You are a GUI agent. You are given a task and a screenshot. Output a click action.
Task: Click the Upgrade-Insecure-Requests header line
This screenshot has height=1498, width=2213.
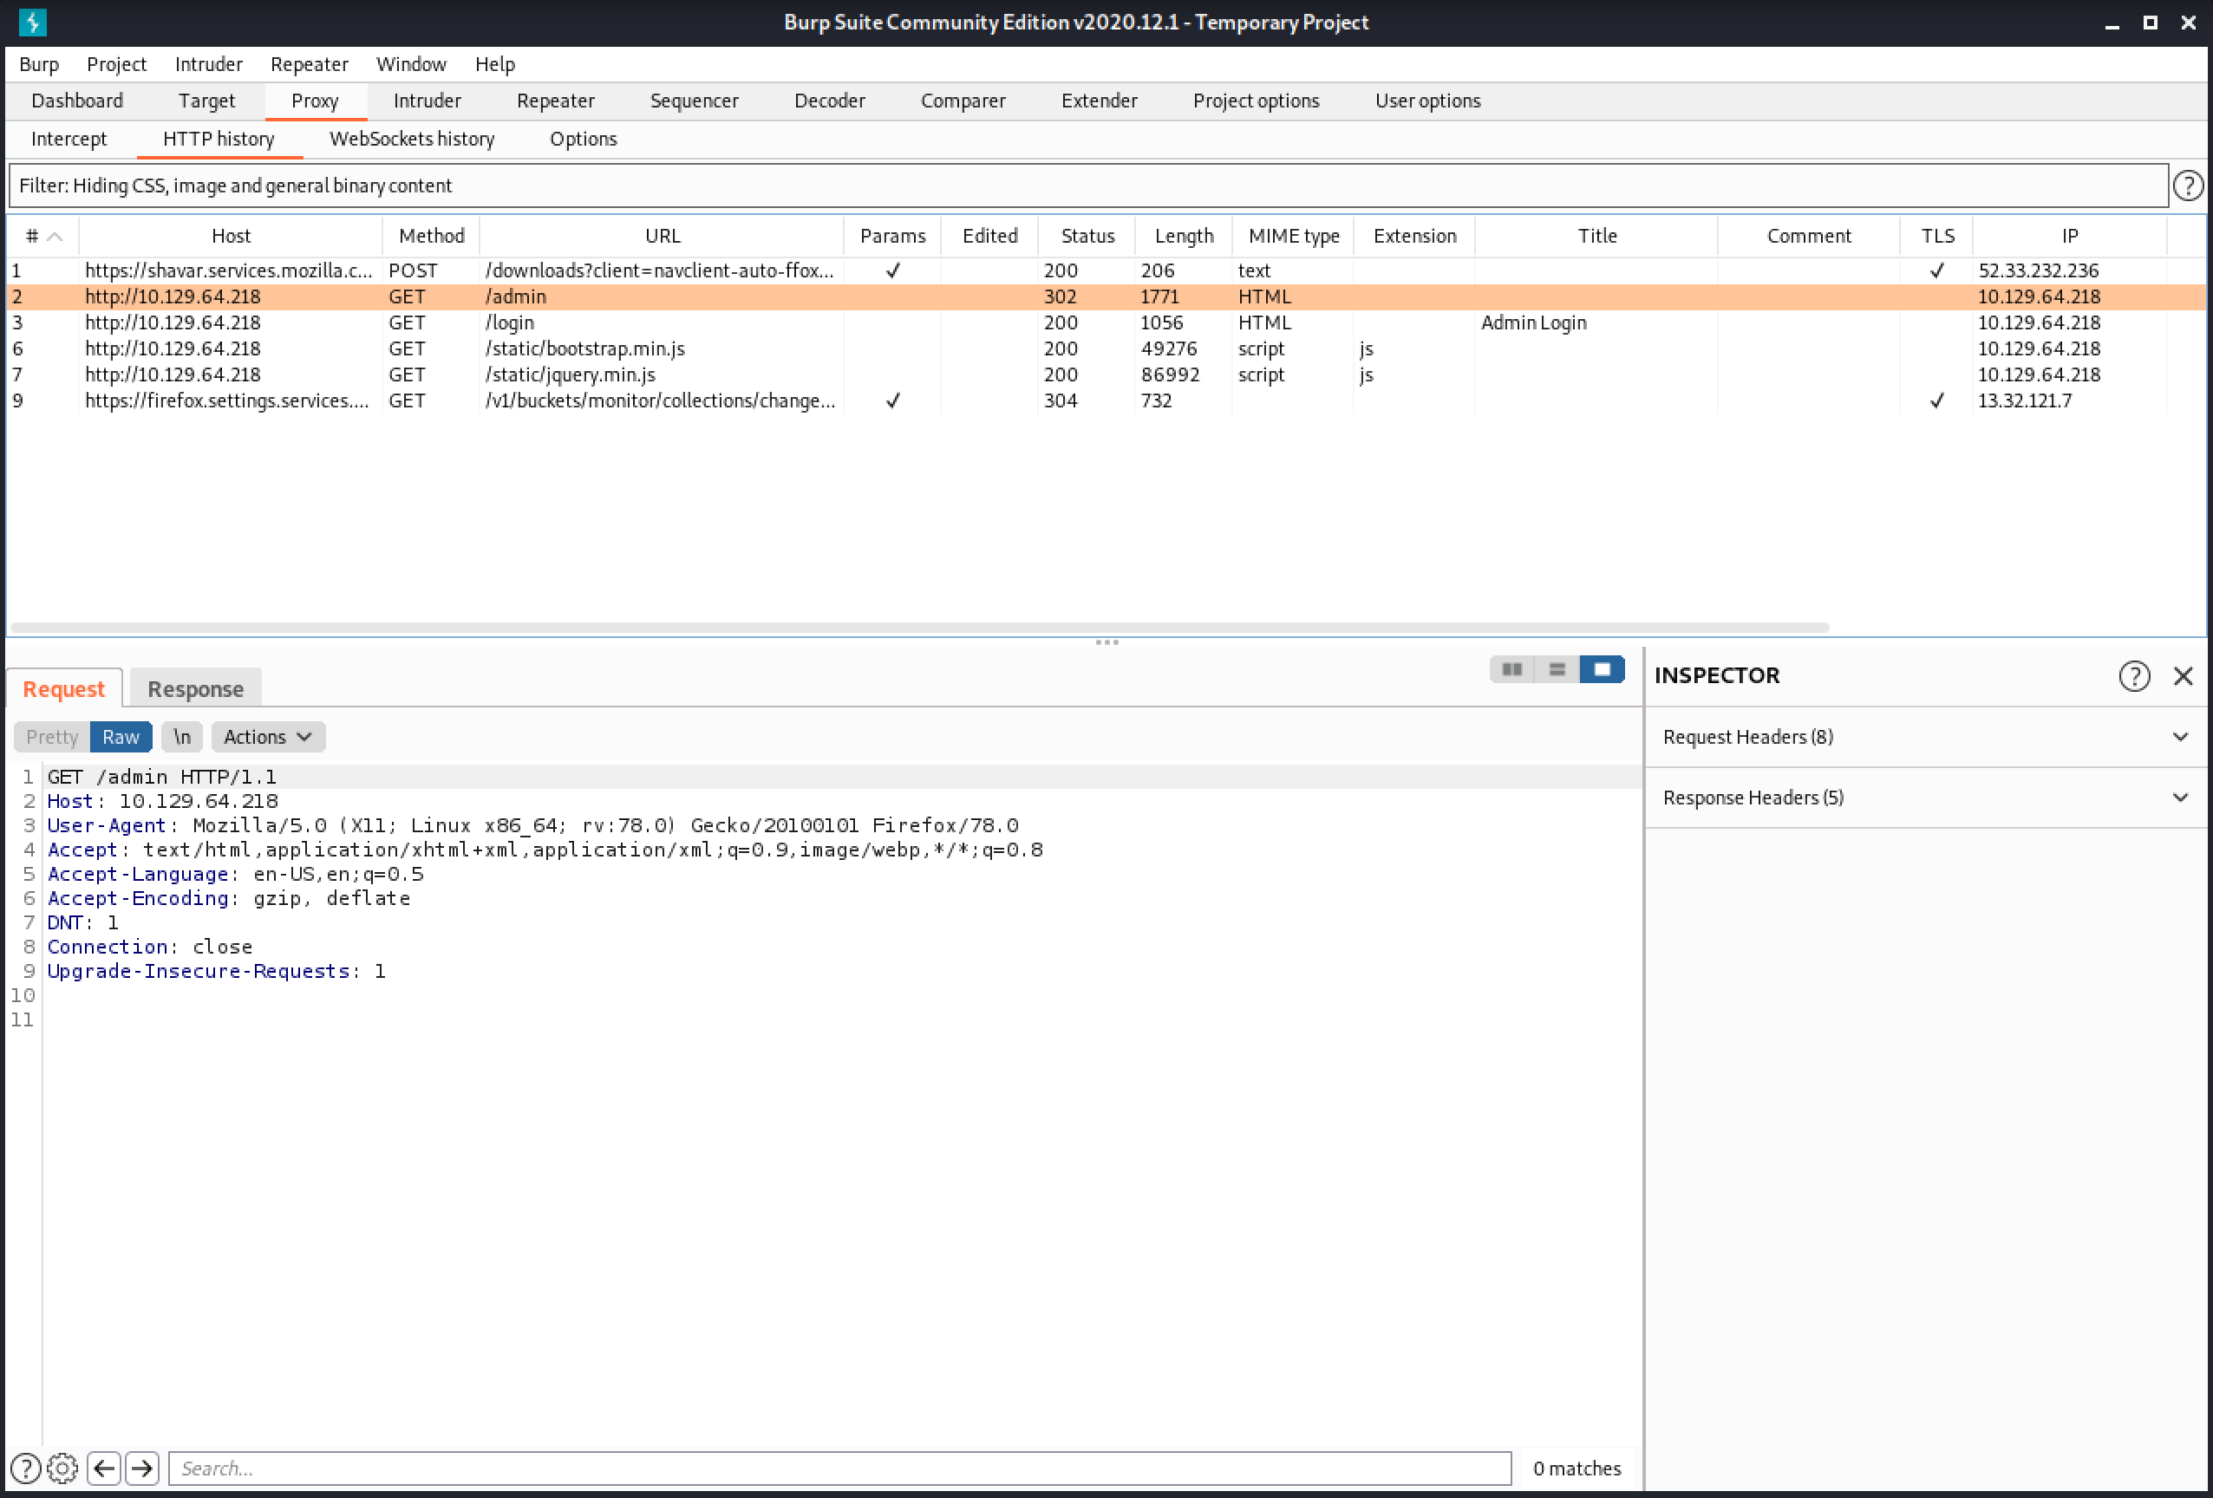pyautogui.click(x=216, y=971)
